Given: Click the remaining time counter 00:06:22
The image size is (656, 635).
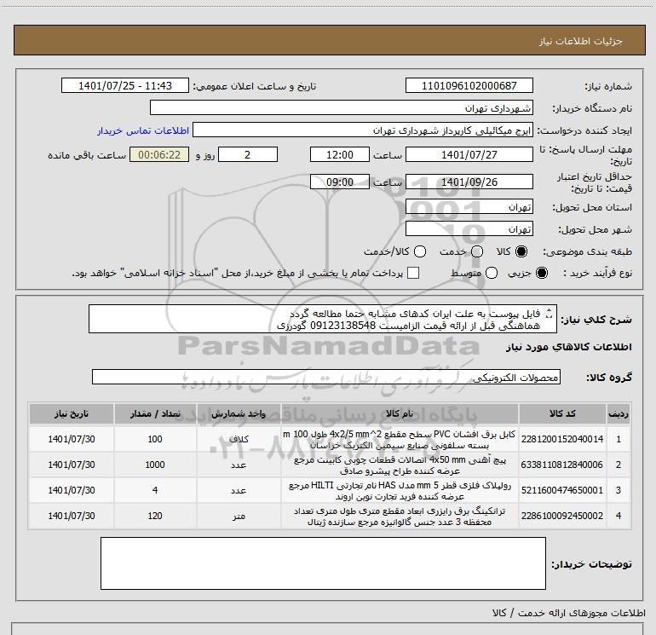Looking at the screenshot, I should coord(159,154).
